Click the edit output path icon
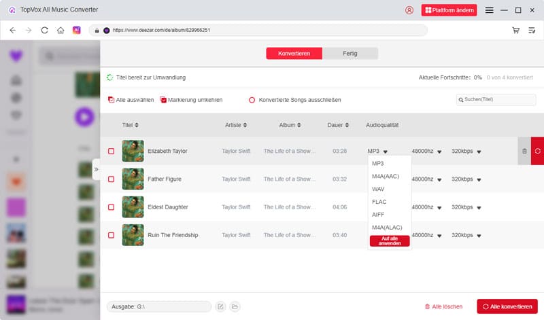Viewport: 544px width, 320px height. 220,307
